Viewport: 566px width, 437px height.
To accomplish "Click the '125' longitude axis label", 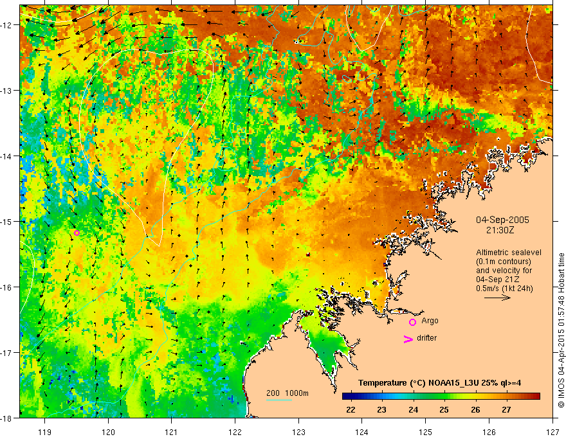I will 426,432.
